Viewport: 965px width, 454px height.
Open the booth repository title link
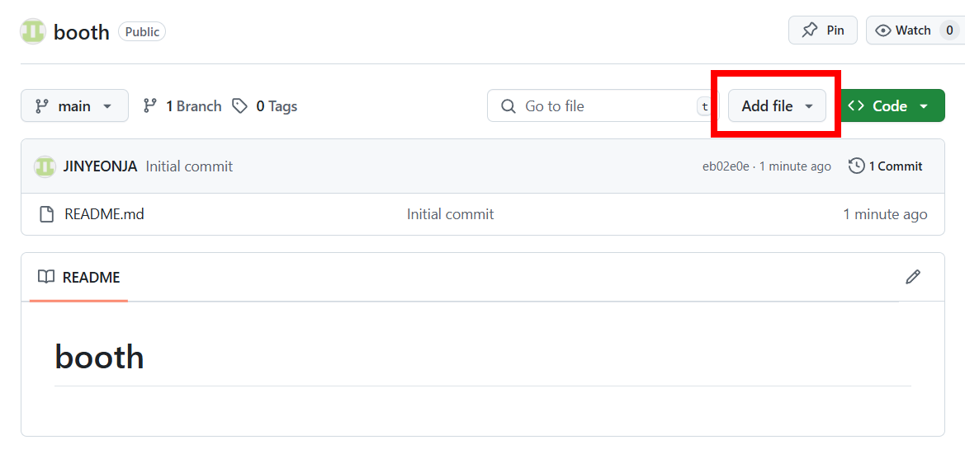click(x=81, y=32)
